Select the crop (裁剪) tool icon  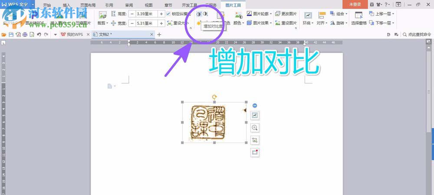pyautogui.click(x=103, y=15)
